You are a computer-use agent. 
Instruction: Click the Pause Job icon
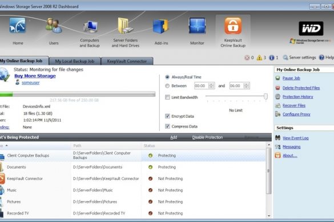(x=277, y=78)
